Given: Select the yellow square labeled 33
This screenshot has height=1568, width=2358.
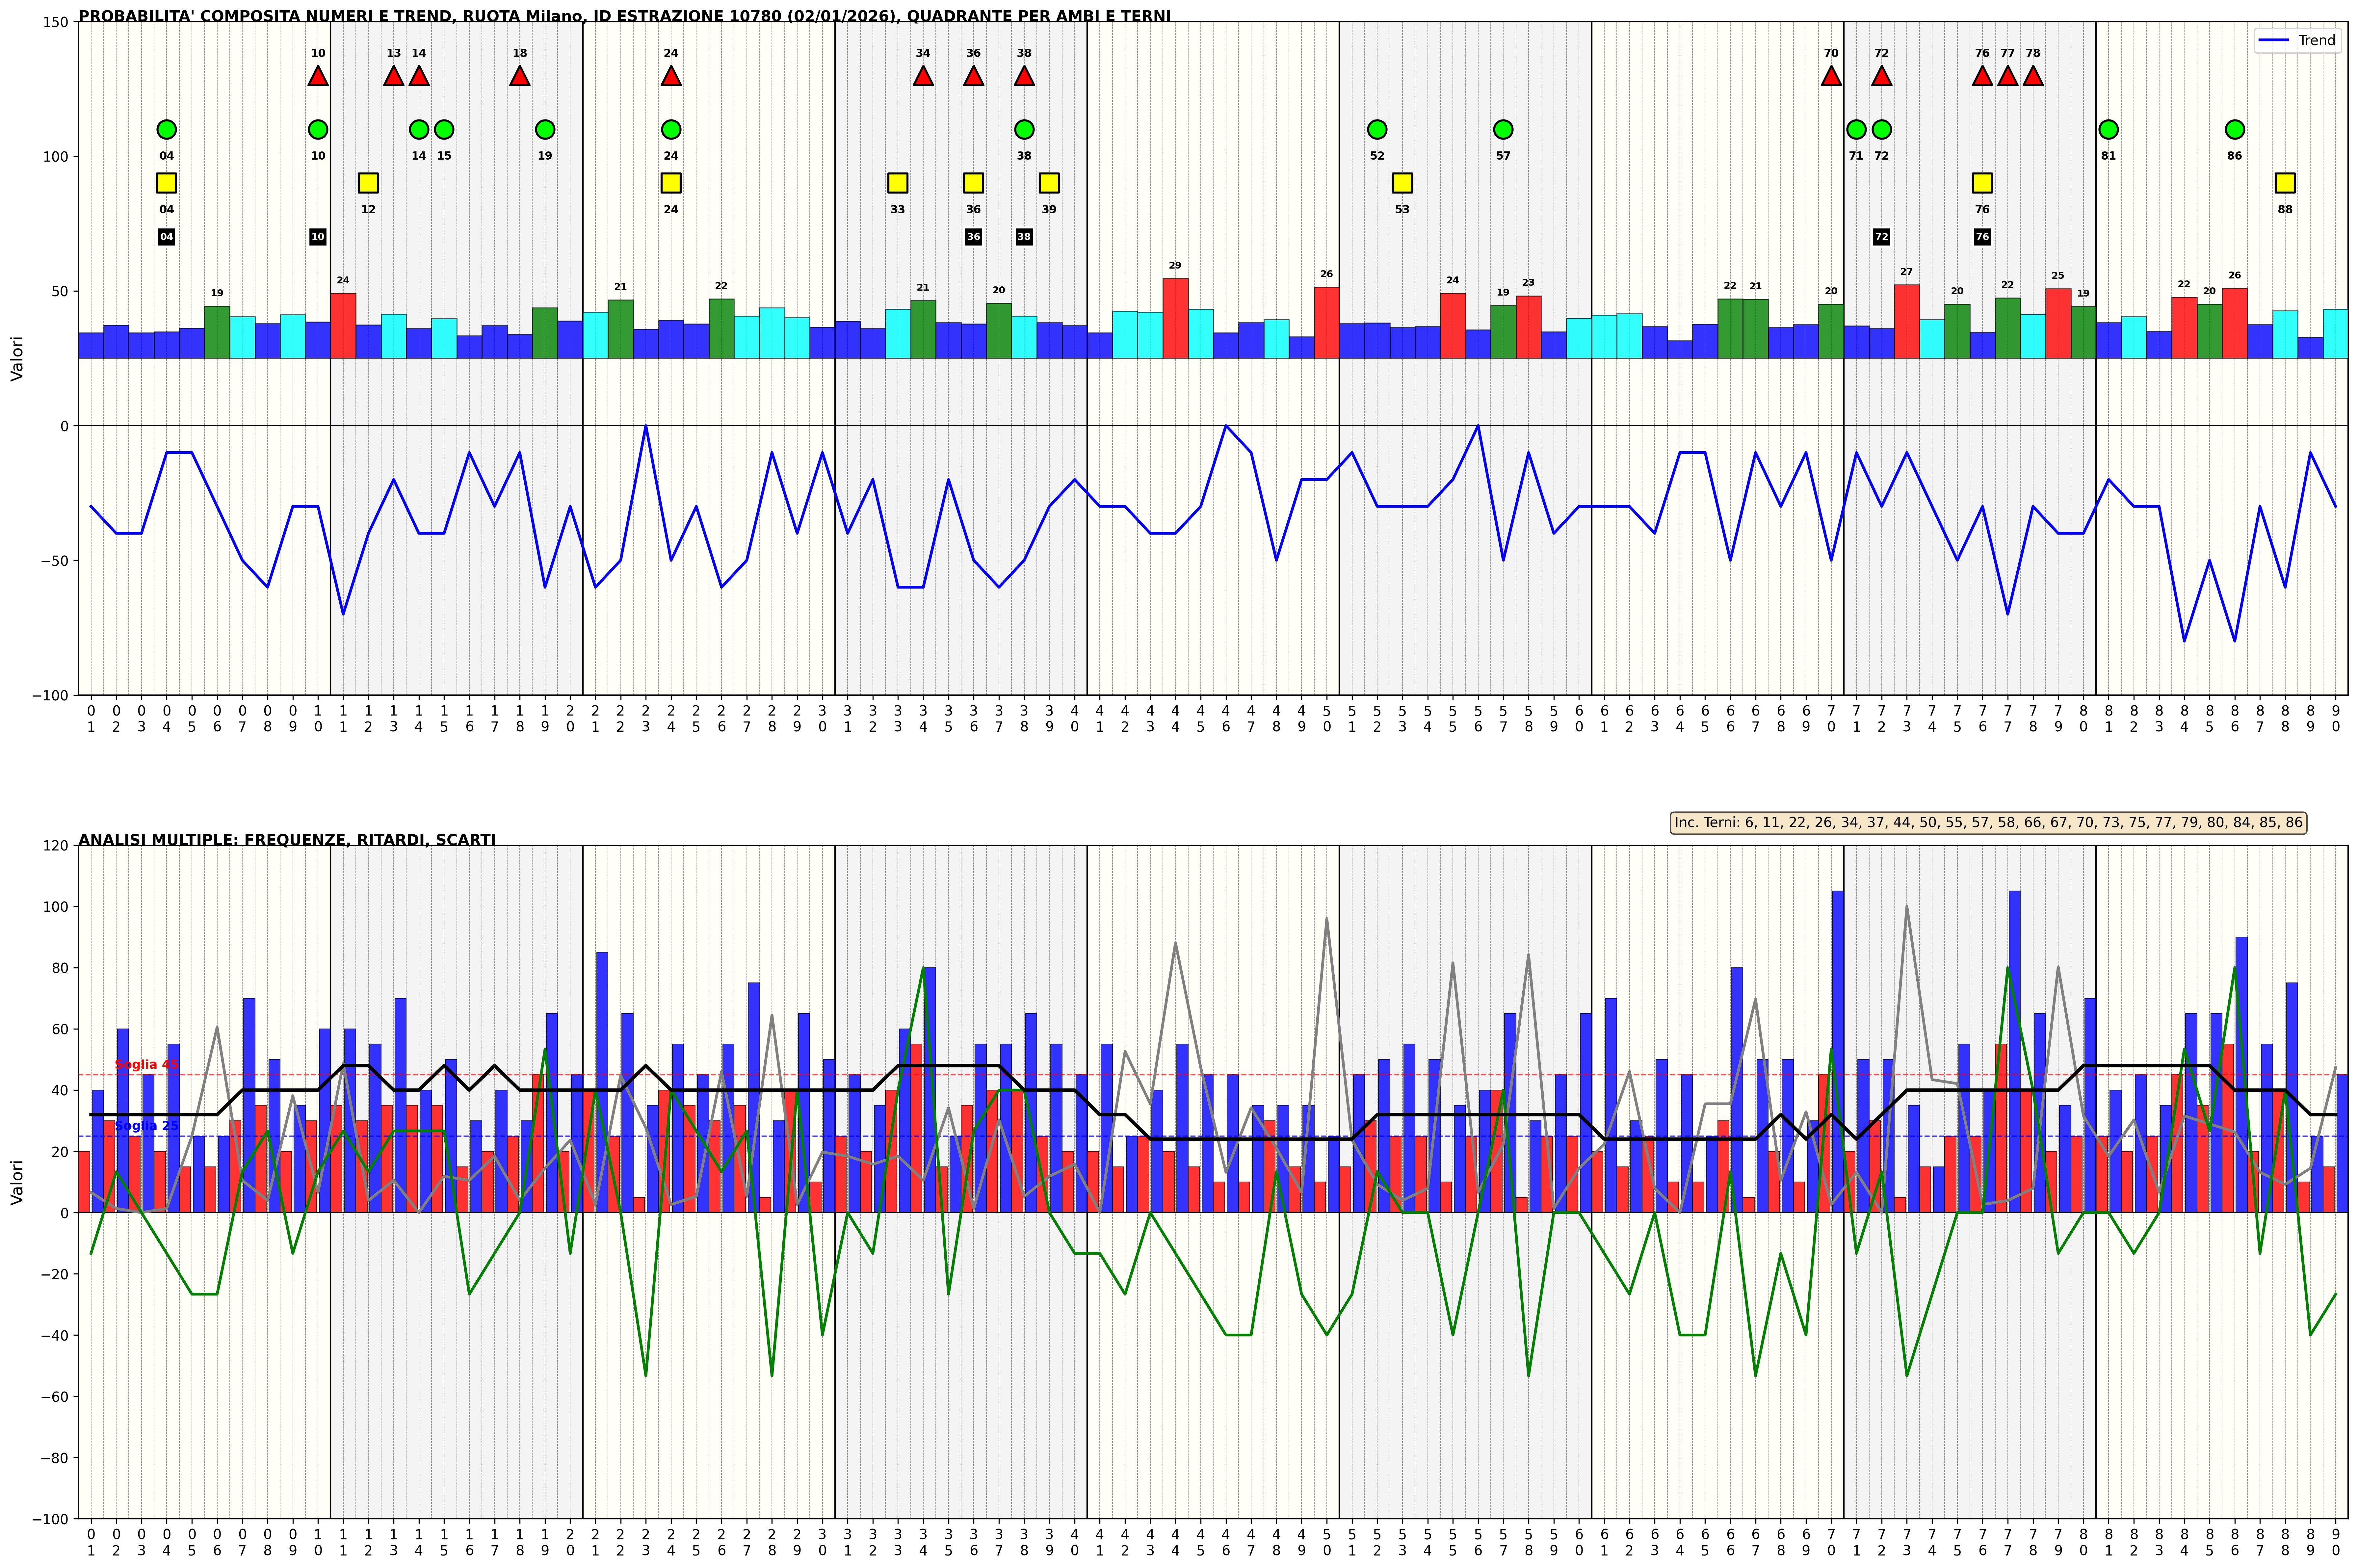Looking at the screenshot, I should pos(898,183).
